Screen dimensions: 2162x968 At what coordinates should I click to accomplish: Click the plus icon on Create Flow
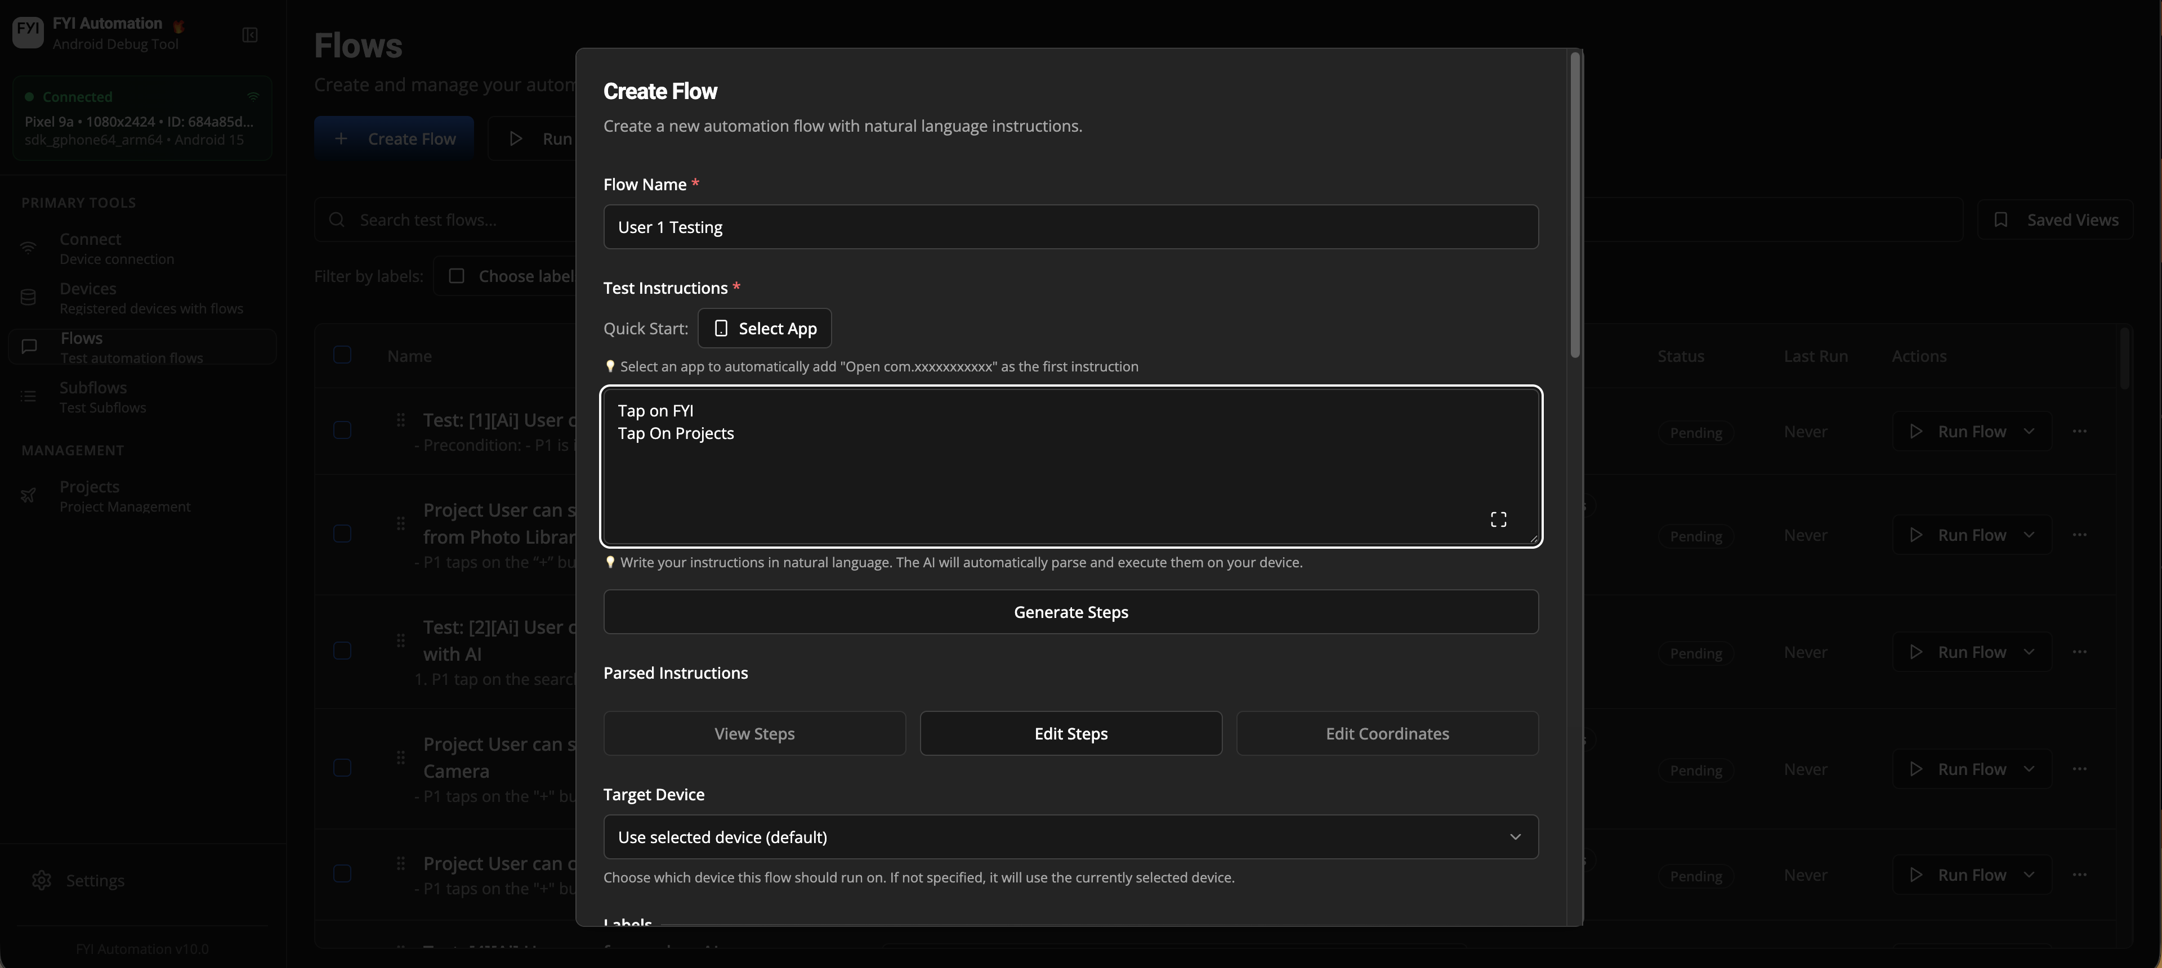coord(341,138)
